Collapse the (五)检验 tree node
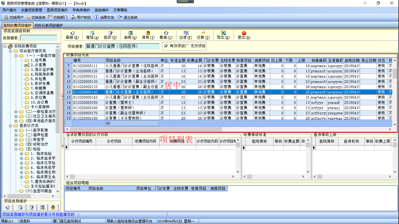The image size is (399, 224). pyautogui.click(x=16, y=149)
